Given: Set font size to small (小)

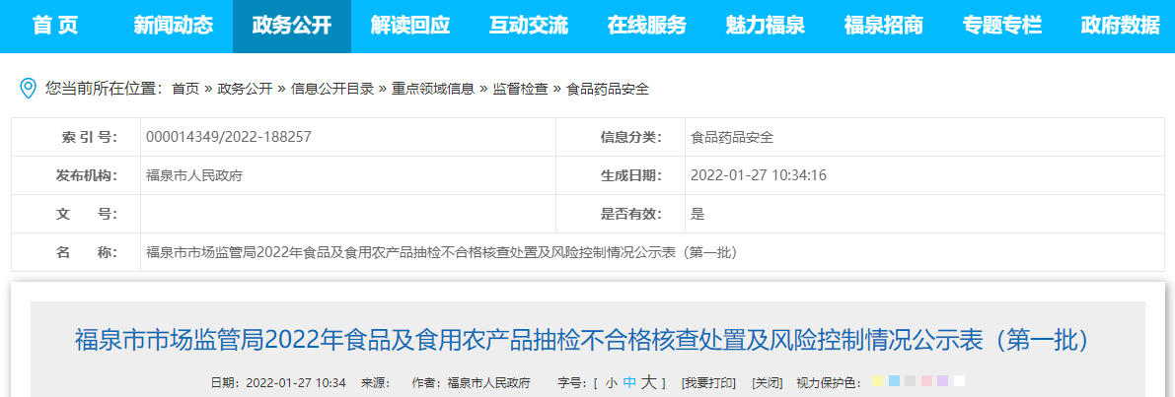Looking at the screenshot, I should click(612, 383).
